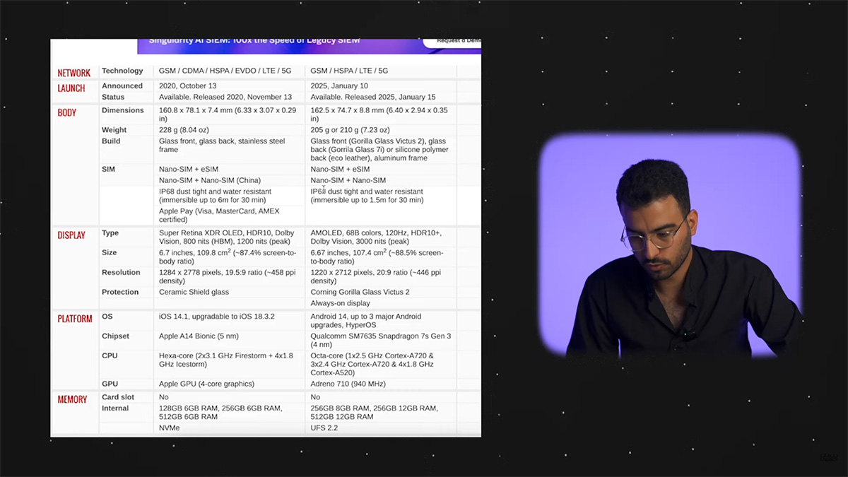Click the LAUNCH section header
Image resolution: width=848 pixels, height=477 pixels.
click(x=71, y=88)
